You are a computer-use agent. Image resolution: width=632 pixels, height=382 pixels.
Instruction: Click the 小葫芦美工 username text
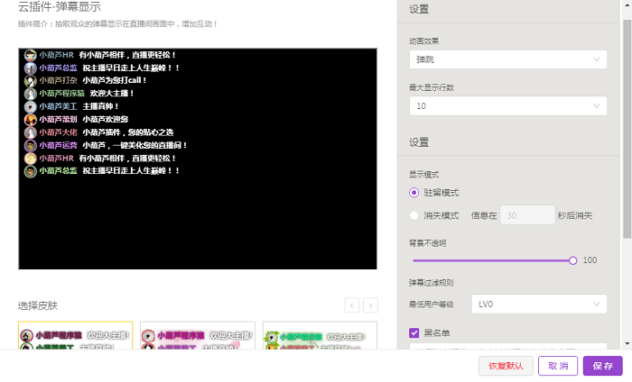click(58, 106)
